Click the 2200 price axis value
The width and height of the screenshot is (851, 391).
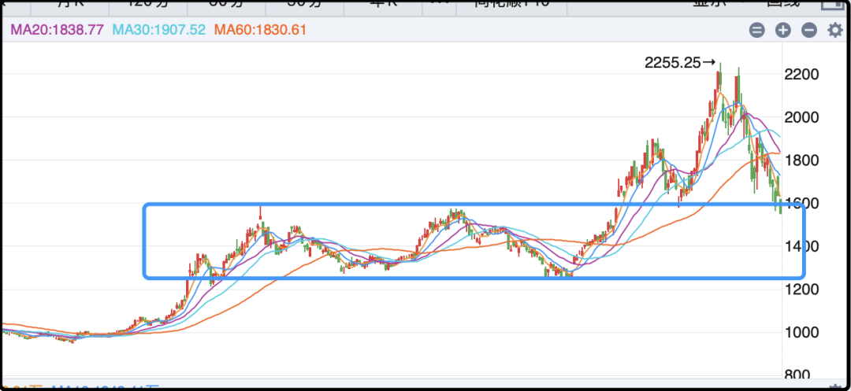801,74
